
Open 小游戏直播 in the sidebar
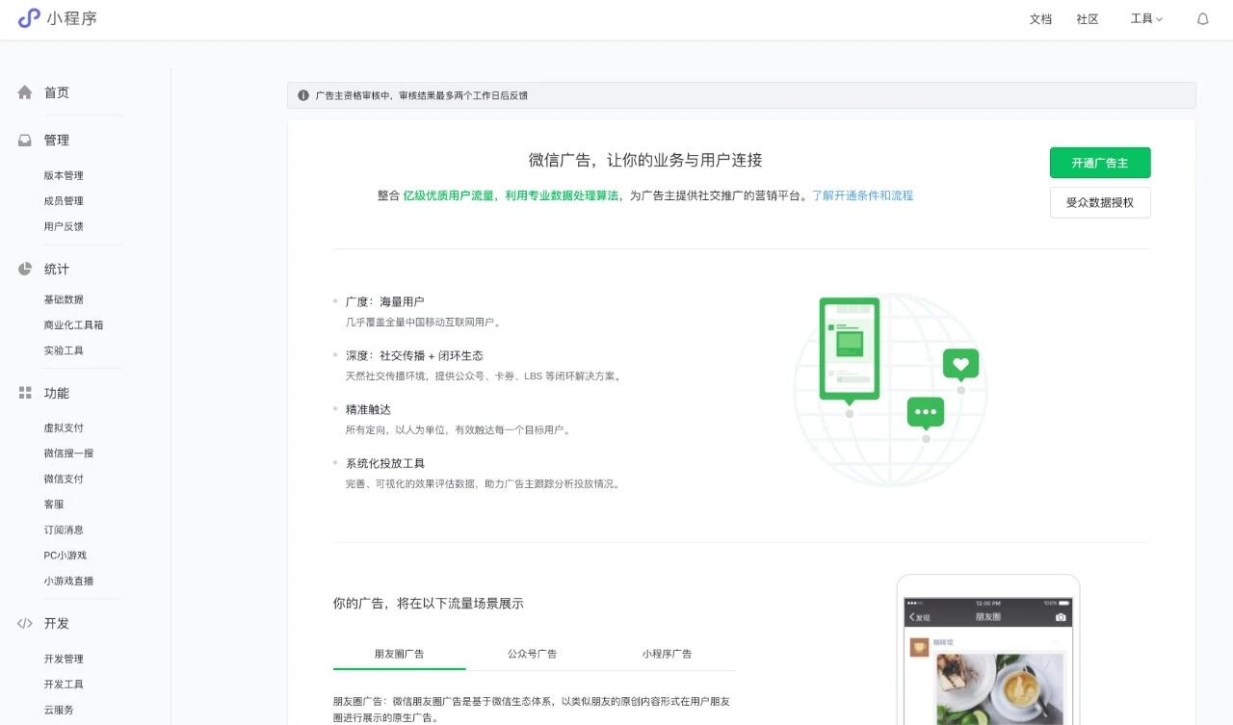tap(68, 581)
